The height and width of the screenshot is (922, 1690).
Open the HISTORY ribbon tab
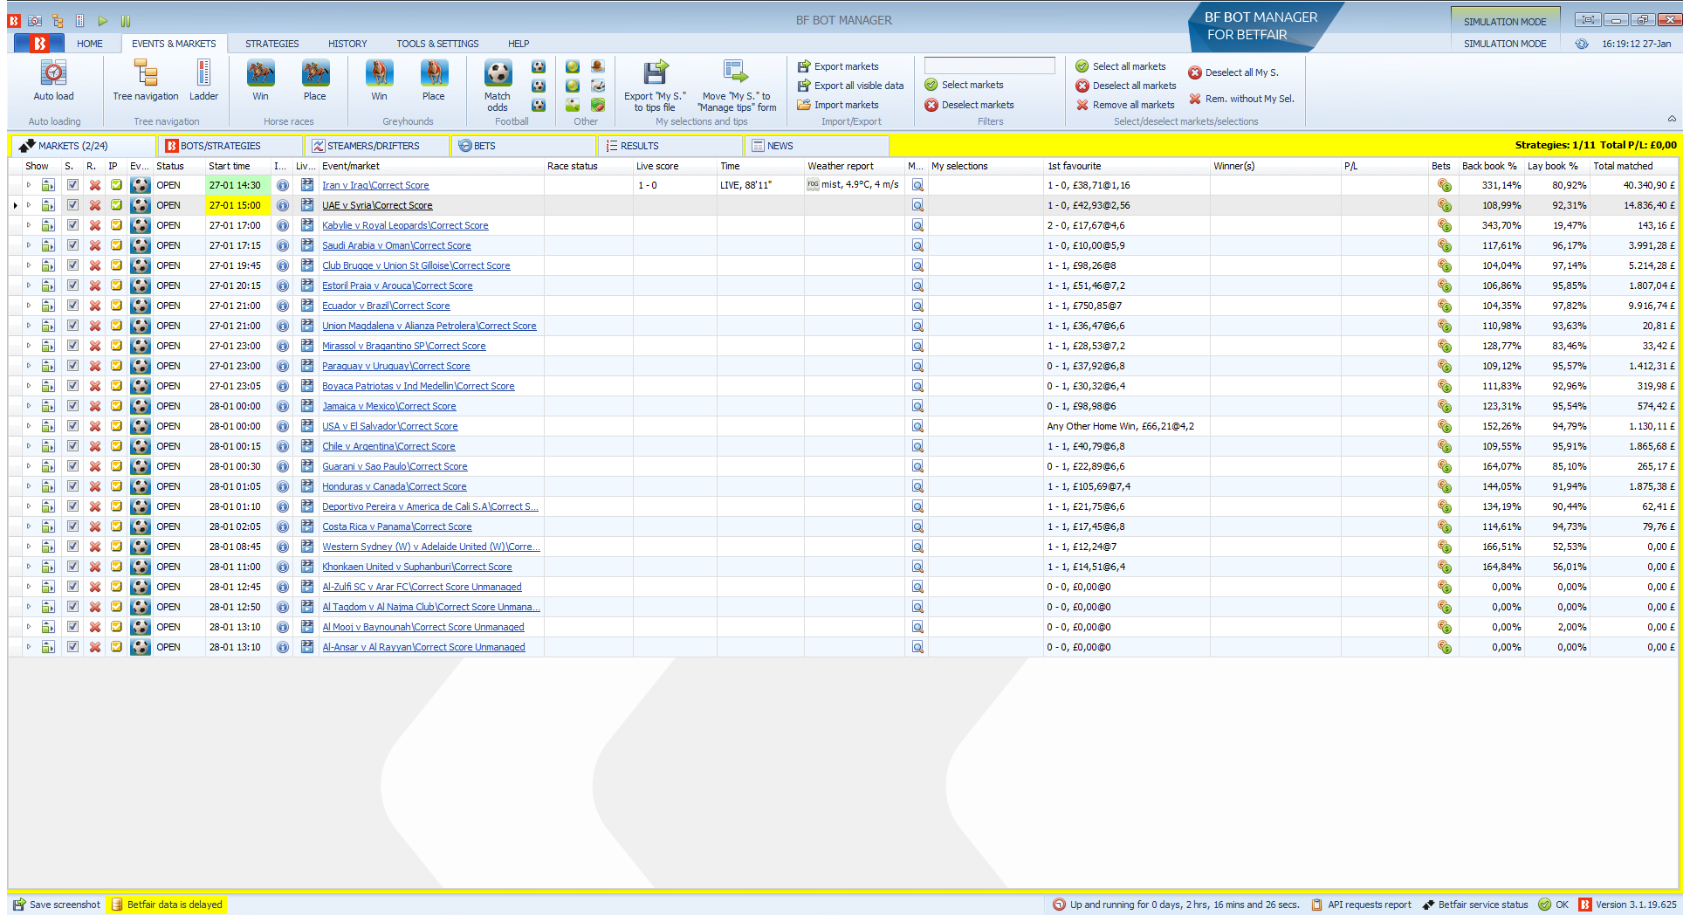tap(347, 44)
